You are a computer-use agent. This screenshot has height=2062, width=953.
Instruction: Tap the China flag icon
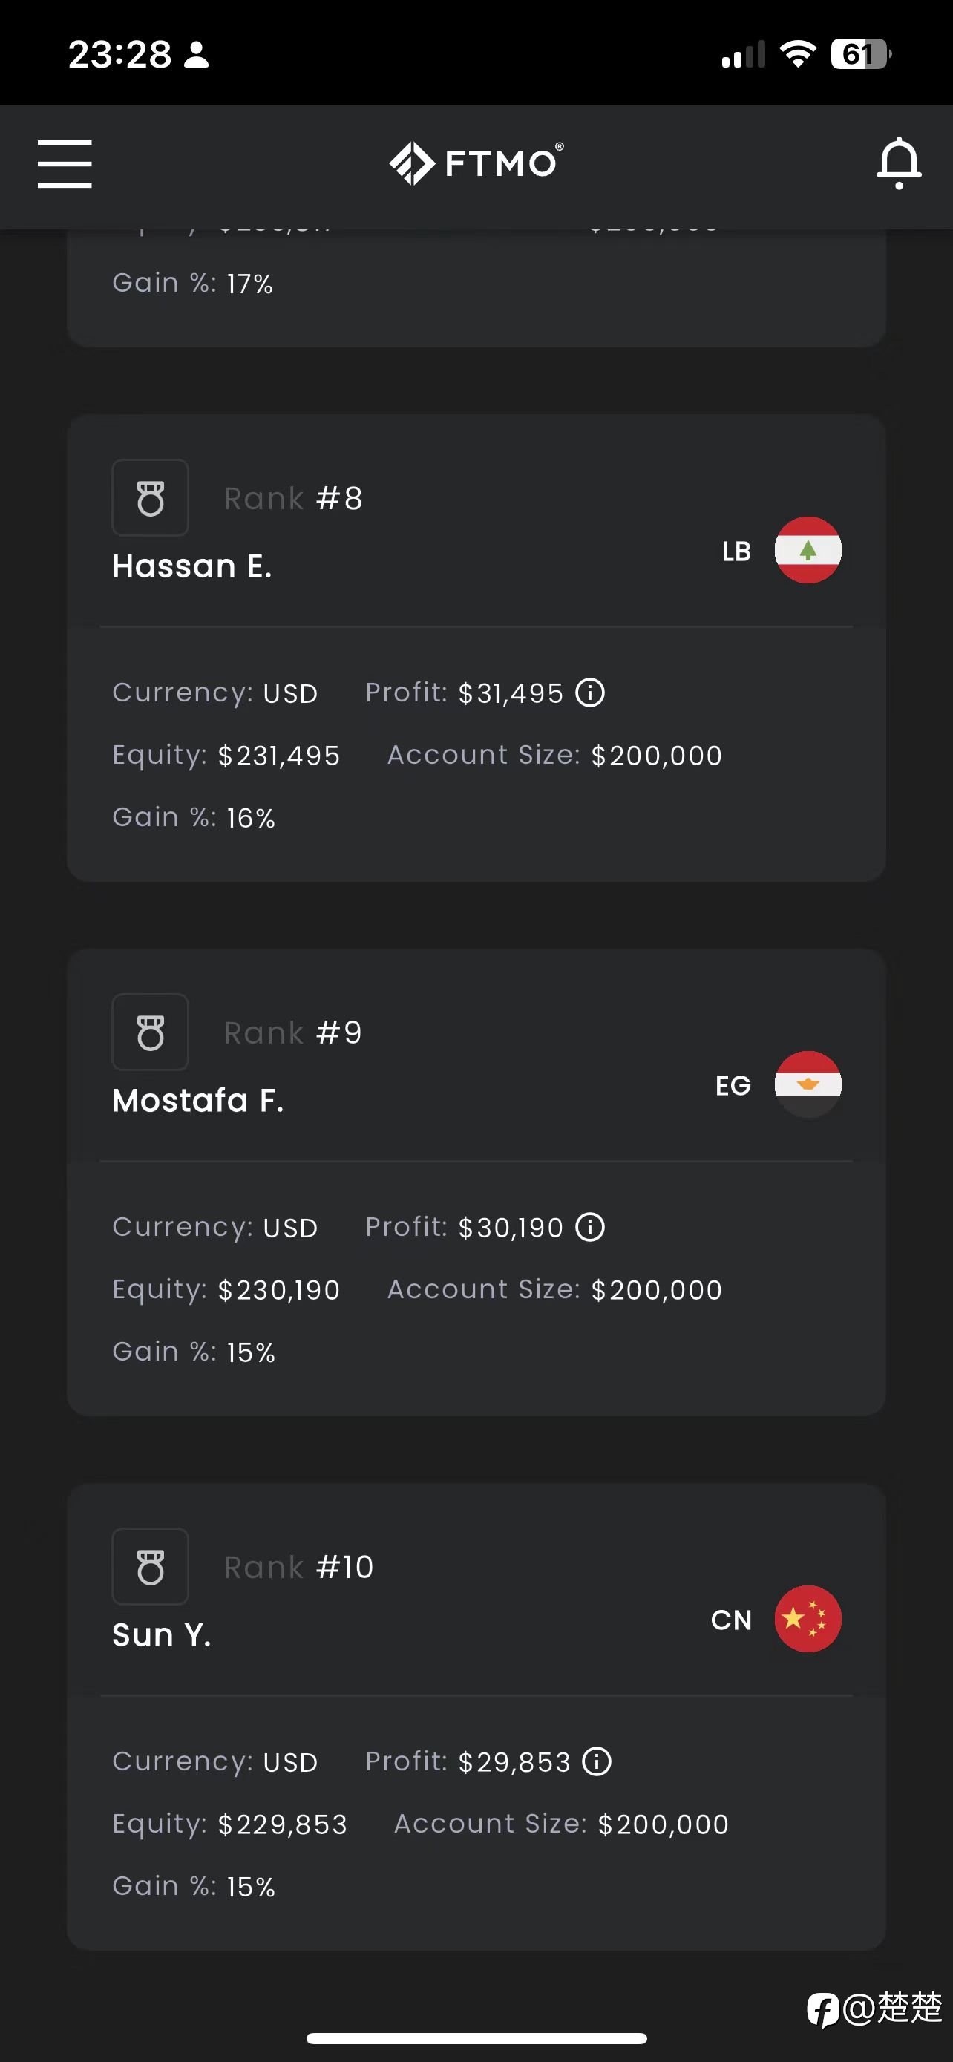point(808,1619)
